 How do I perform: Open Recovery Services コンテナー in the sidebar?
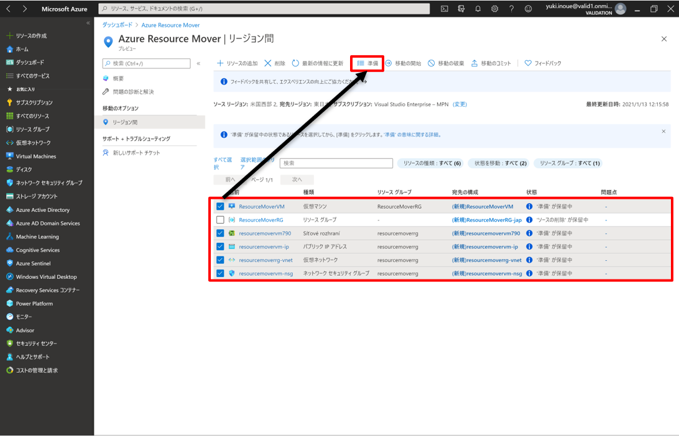pos(43,290)
